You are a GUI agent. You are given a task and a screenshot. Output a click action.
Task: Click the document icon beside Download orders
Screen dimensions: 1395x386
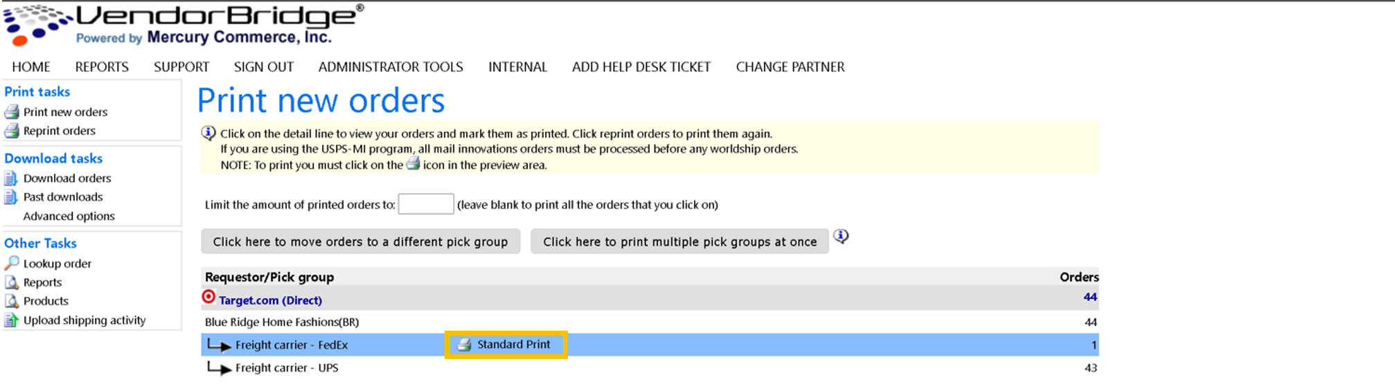pyautogui.click(x=11, y=178)
